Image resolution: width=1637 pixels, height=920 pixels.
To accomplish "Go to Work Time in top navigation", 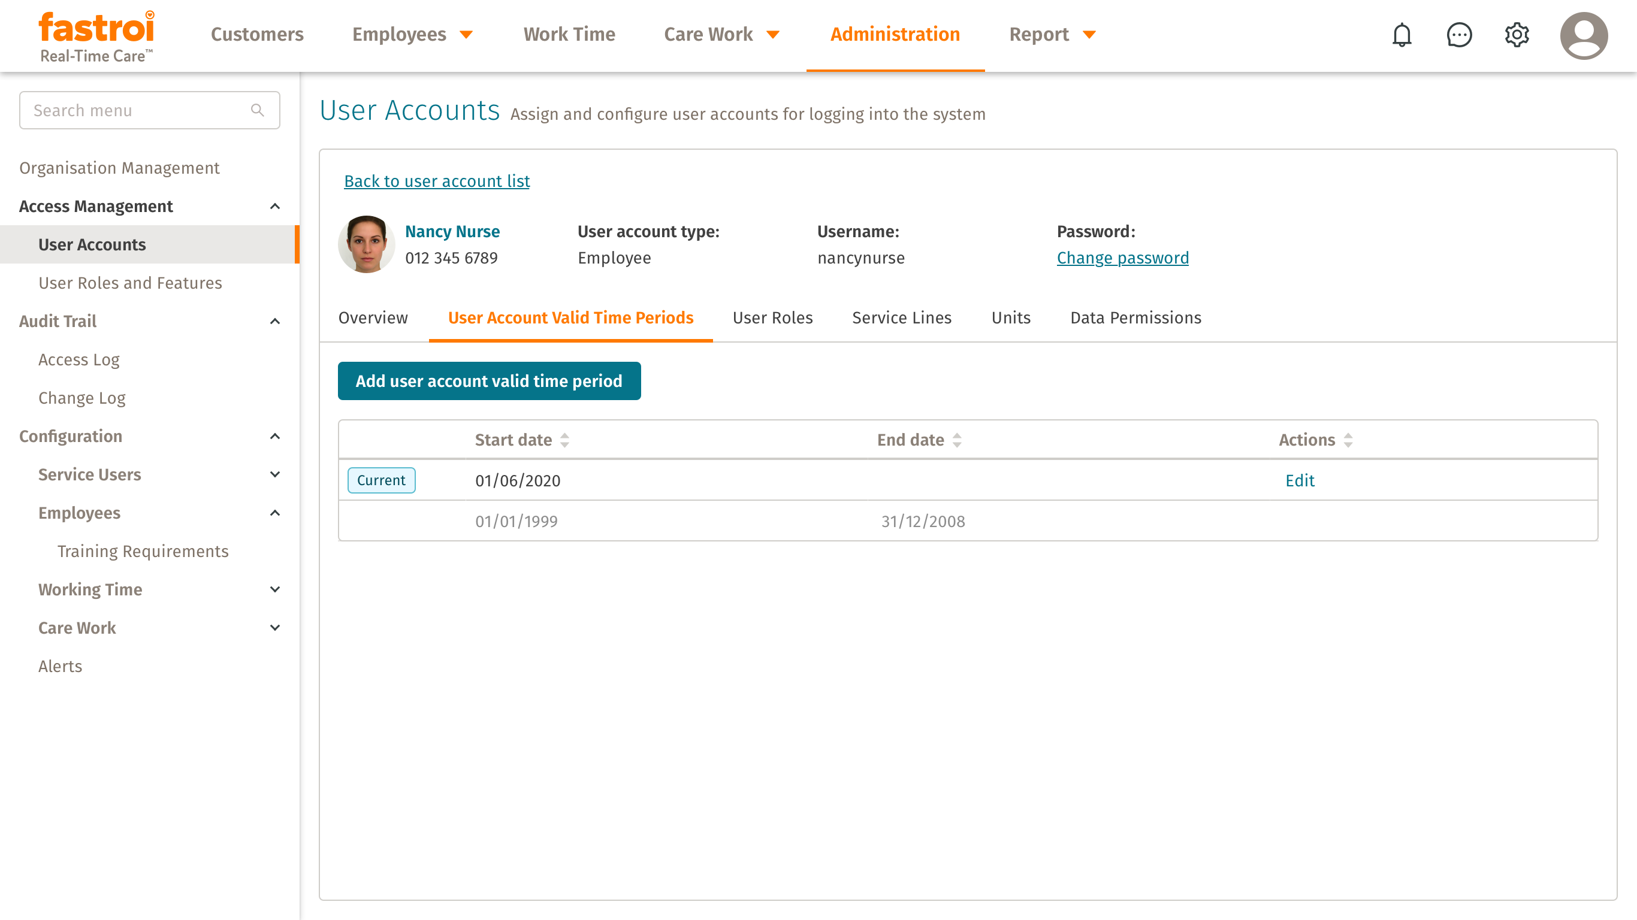I will pos(569,34).
